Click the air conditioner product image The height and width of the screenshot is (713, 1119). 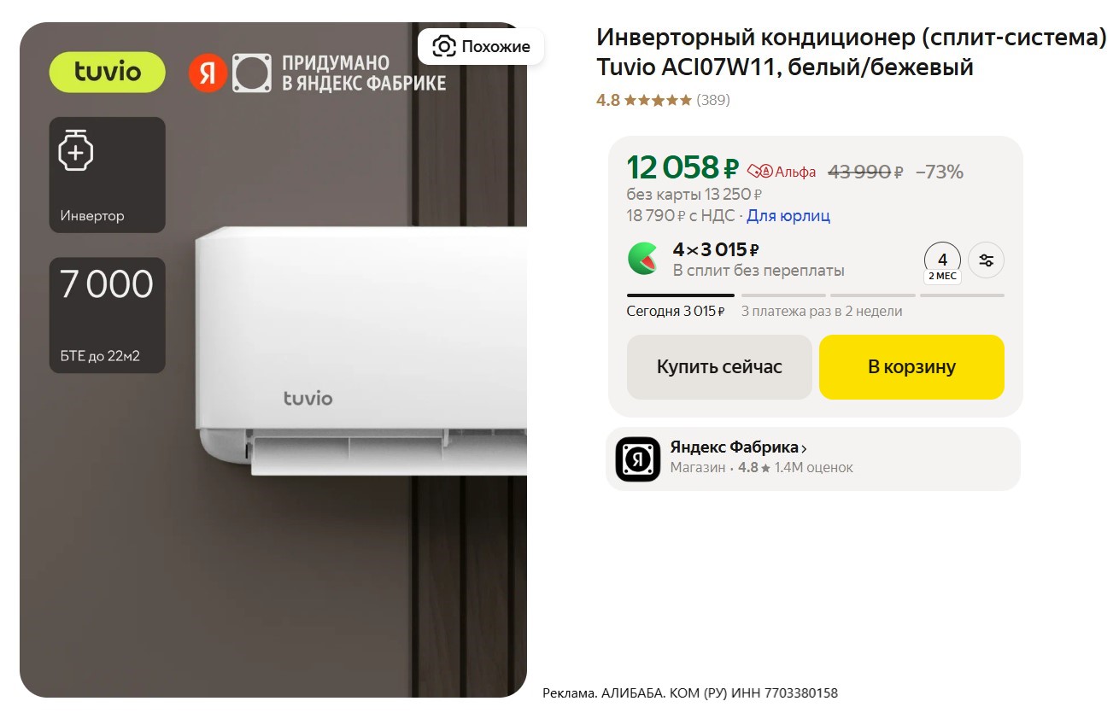tap(273, 359)
